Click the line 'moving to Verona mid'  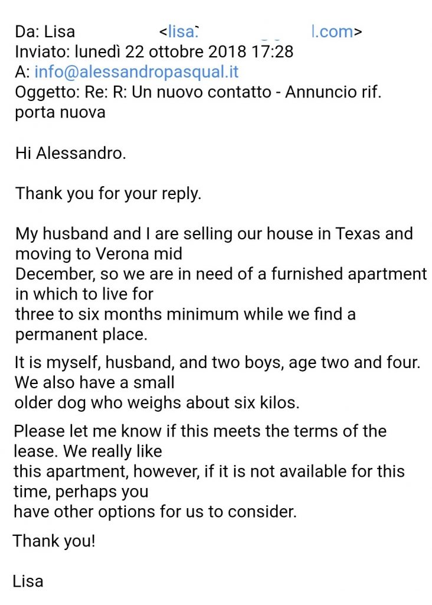(99, 254)
